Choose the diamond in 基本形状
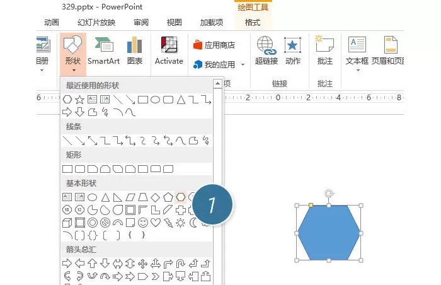The width and height of the screenshot is (441, 285). pos(155,197)
